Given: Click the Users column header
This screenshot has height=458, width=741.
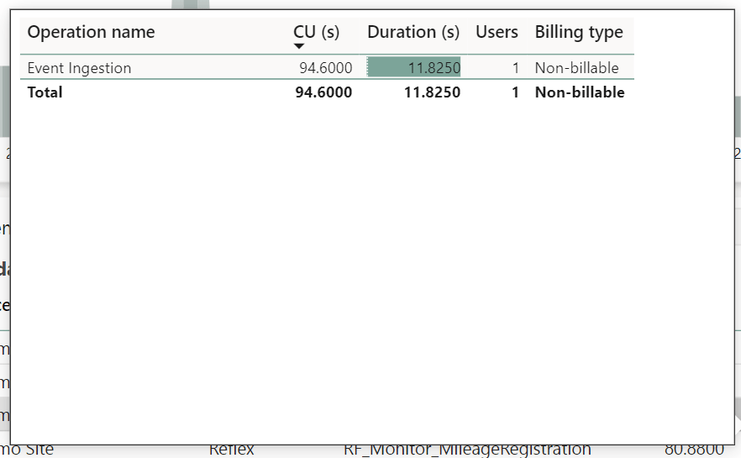Looking at the screenshot, I should (x=497, y=32).
